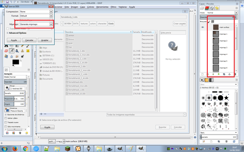Click Aceptar in Save as DDS dialog

point(45,40)
